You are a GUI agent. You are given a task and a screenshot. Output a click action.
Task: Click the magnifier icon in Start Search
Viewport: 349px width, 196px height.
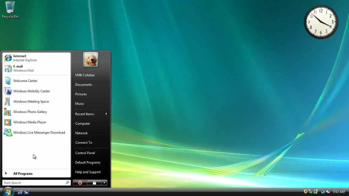pyautogui.click(x=67, y=183)
